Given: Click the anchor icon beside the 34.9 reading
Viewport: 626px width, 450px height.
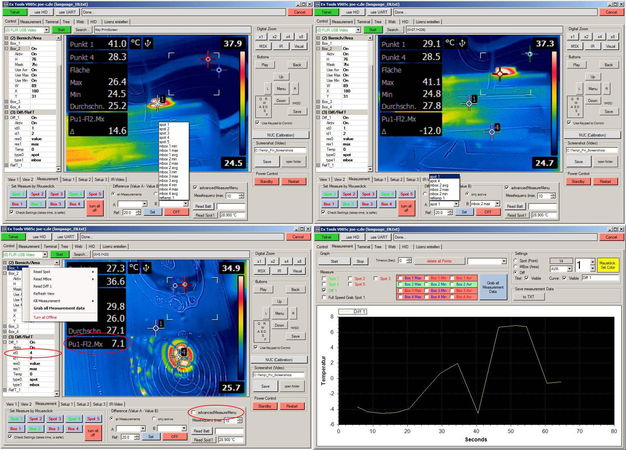Looking at the screenshot, I should click(x=146, y=268).
